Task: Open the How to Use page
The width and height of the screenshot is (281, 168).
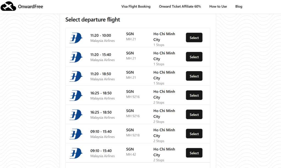Action: coord(218,6)
